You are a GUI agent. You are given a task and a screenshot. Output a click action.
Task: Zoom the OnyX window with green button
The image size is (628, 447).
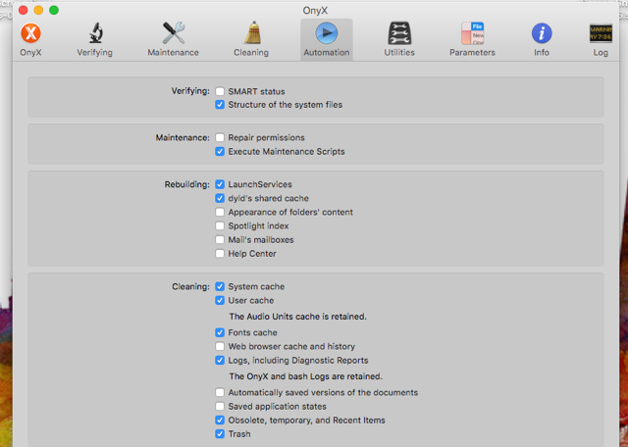pyautogui.click(x=54, y=10)
